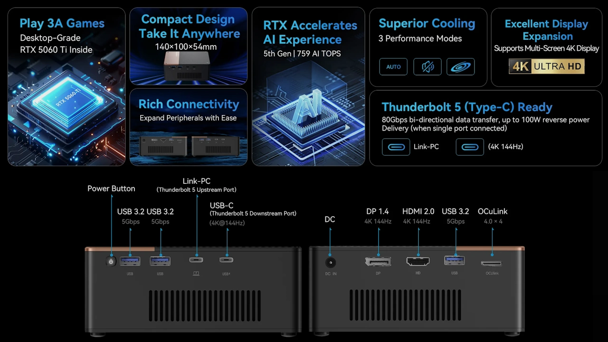
Task: Click the Type-C icon beside Link-PC
Action: pos(396,147)
